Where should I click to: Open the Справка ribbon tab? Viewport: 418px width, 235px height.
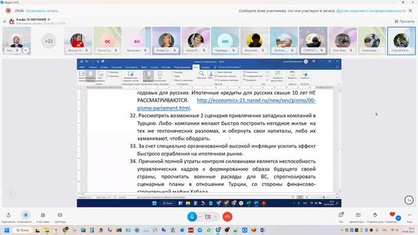tap(205, 67)
